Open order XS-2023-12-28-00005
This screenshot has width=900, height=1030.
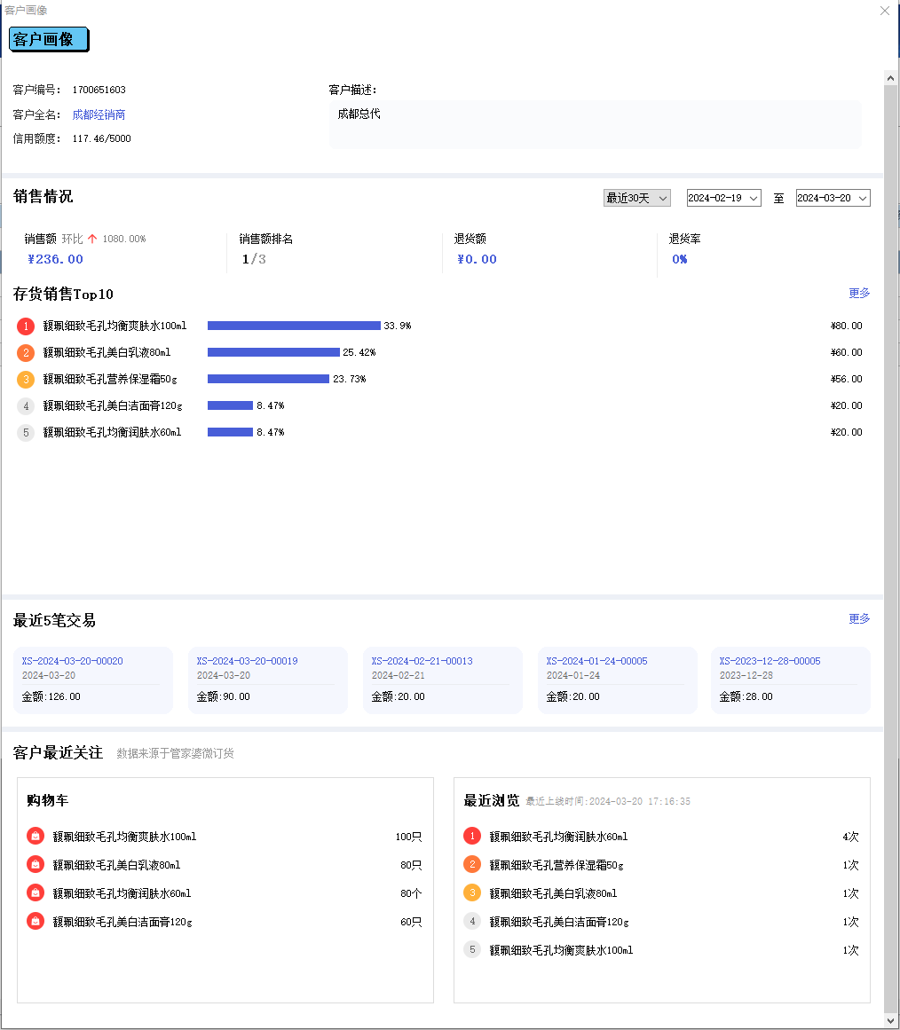pyautogui.click(x=770, y=661)
